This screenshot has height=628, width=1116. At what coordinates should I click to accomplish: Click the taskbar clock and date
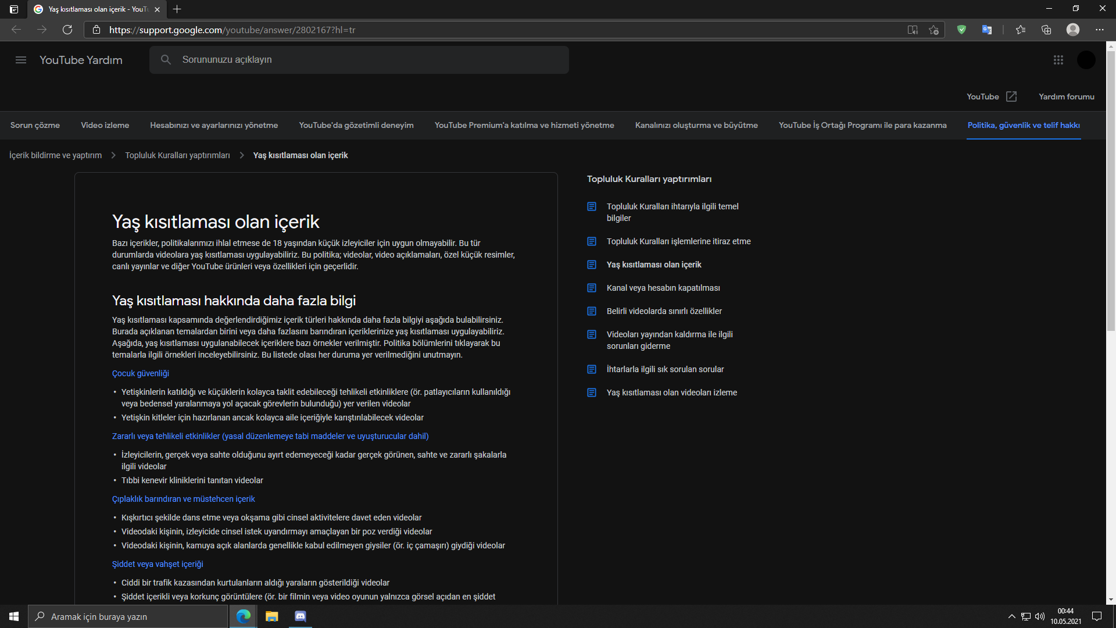point(1065,616)
